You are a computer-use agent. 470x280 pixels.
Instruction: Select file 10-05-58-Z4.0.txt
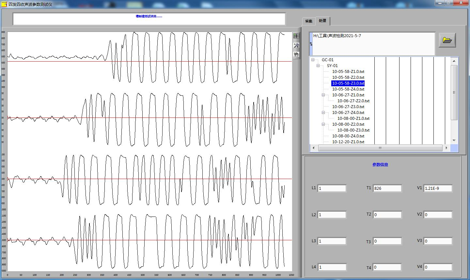pyautogui.click(x=348, y=89)
